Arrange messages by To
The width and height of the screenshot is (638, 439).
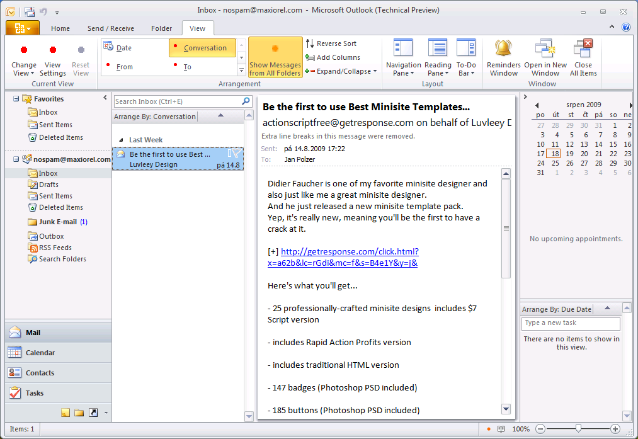coord(202,67)
